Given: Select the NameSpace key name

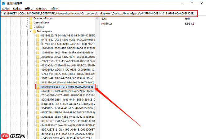Looking at the screenshot, I should click(45, 31).
